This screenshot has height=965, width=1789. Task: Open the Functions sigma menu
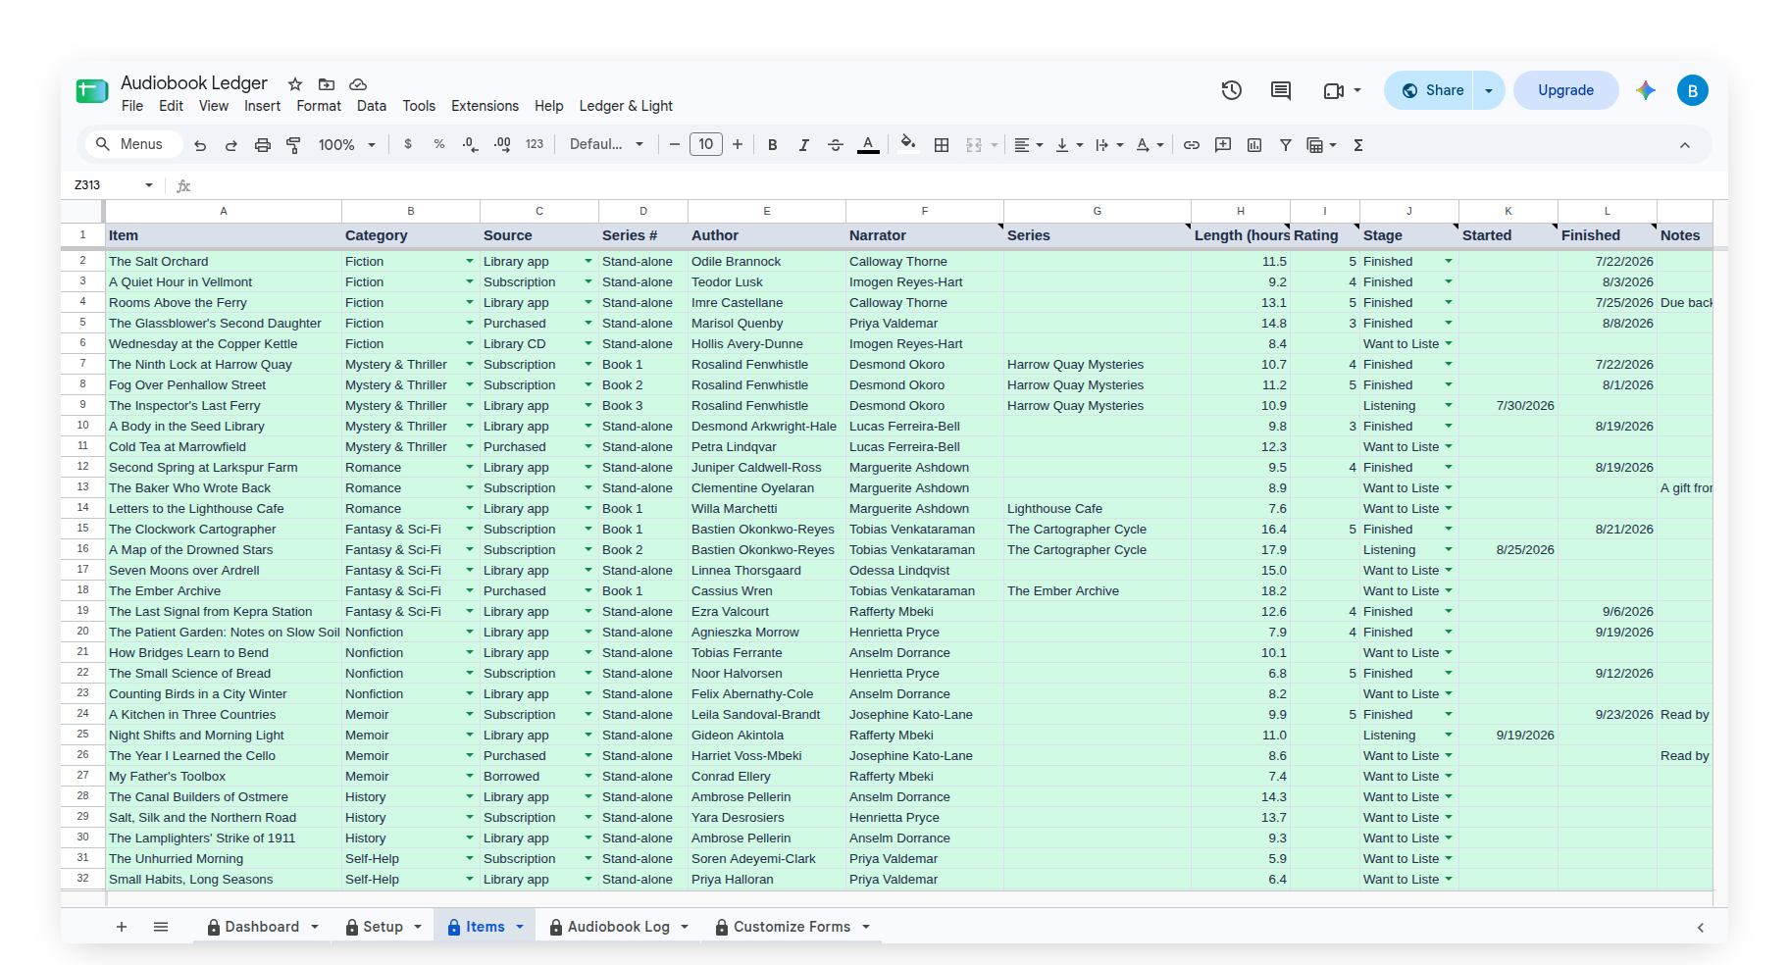[x=1358, y=145]
